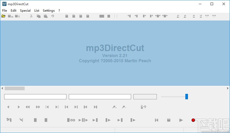Click the short field beside the volume slider
This screenshot has height=133, width=230.
tap(145, 97)
